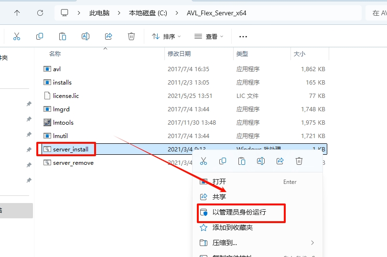
Task: Click the license.lic file icon
Action: coord(47,96)
